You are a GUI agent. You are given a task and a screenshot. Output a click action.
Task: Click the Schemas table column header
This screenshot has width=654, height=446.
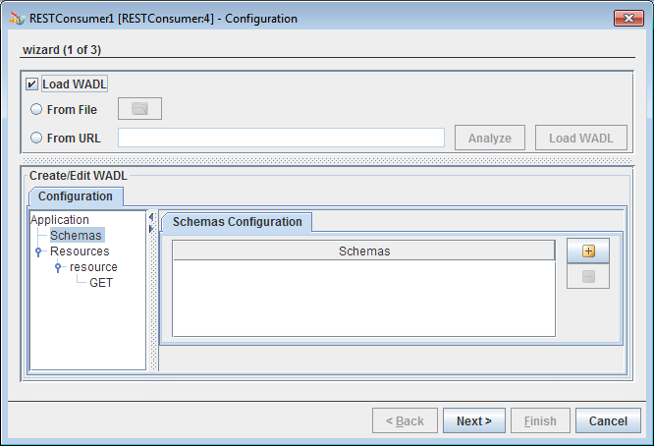pos(363,251)
